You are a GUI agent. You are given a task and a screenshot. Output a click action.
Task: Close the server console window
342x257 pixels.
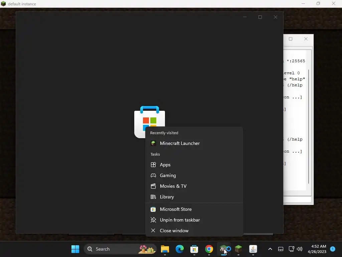coord(306,39)
